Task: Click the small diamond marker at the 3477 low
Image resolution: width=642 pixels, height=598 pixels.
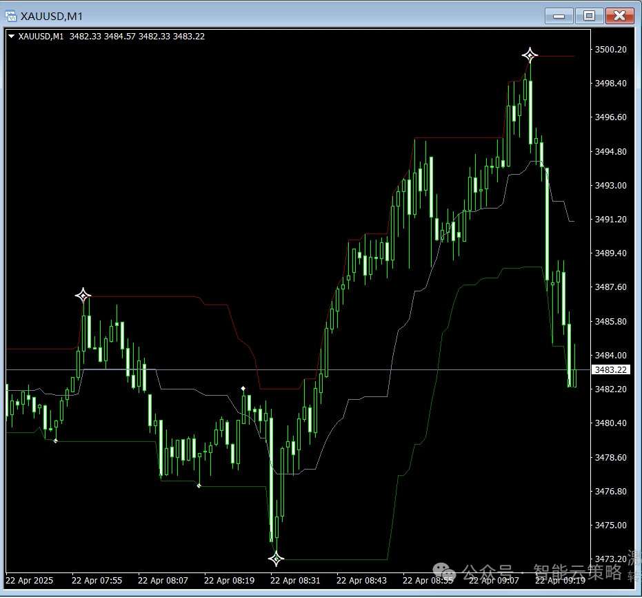Action: pos(199,485)
